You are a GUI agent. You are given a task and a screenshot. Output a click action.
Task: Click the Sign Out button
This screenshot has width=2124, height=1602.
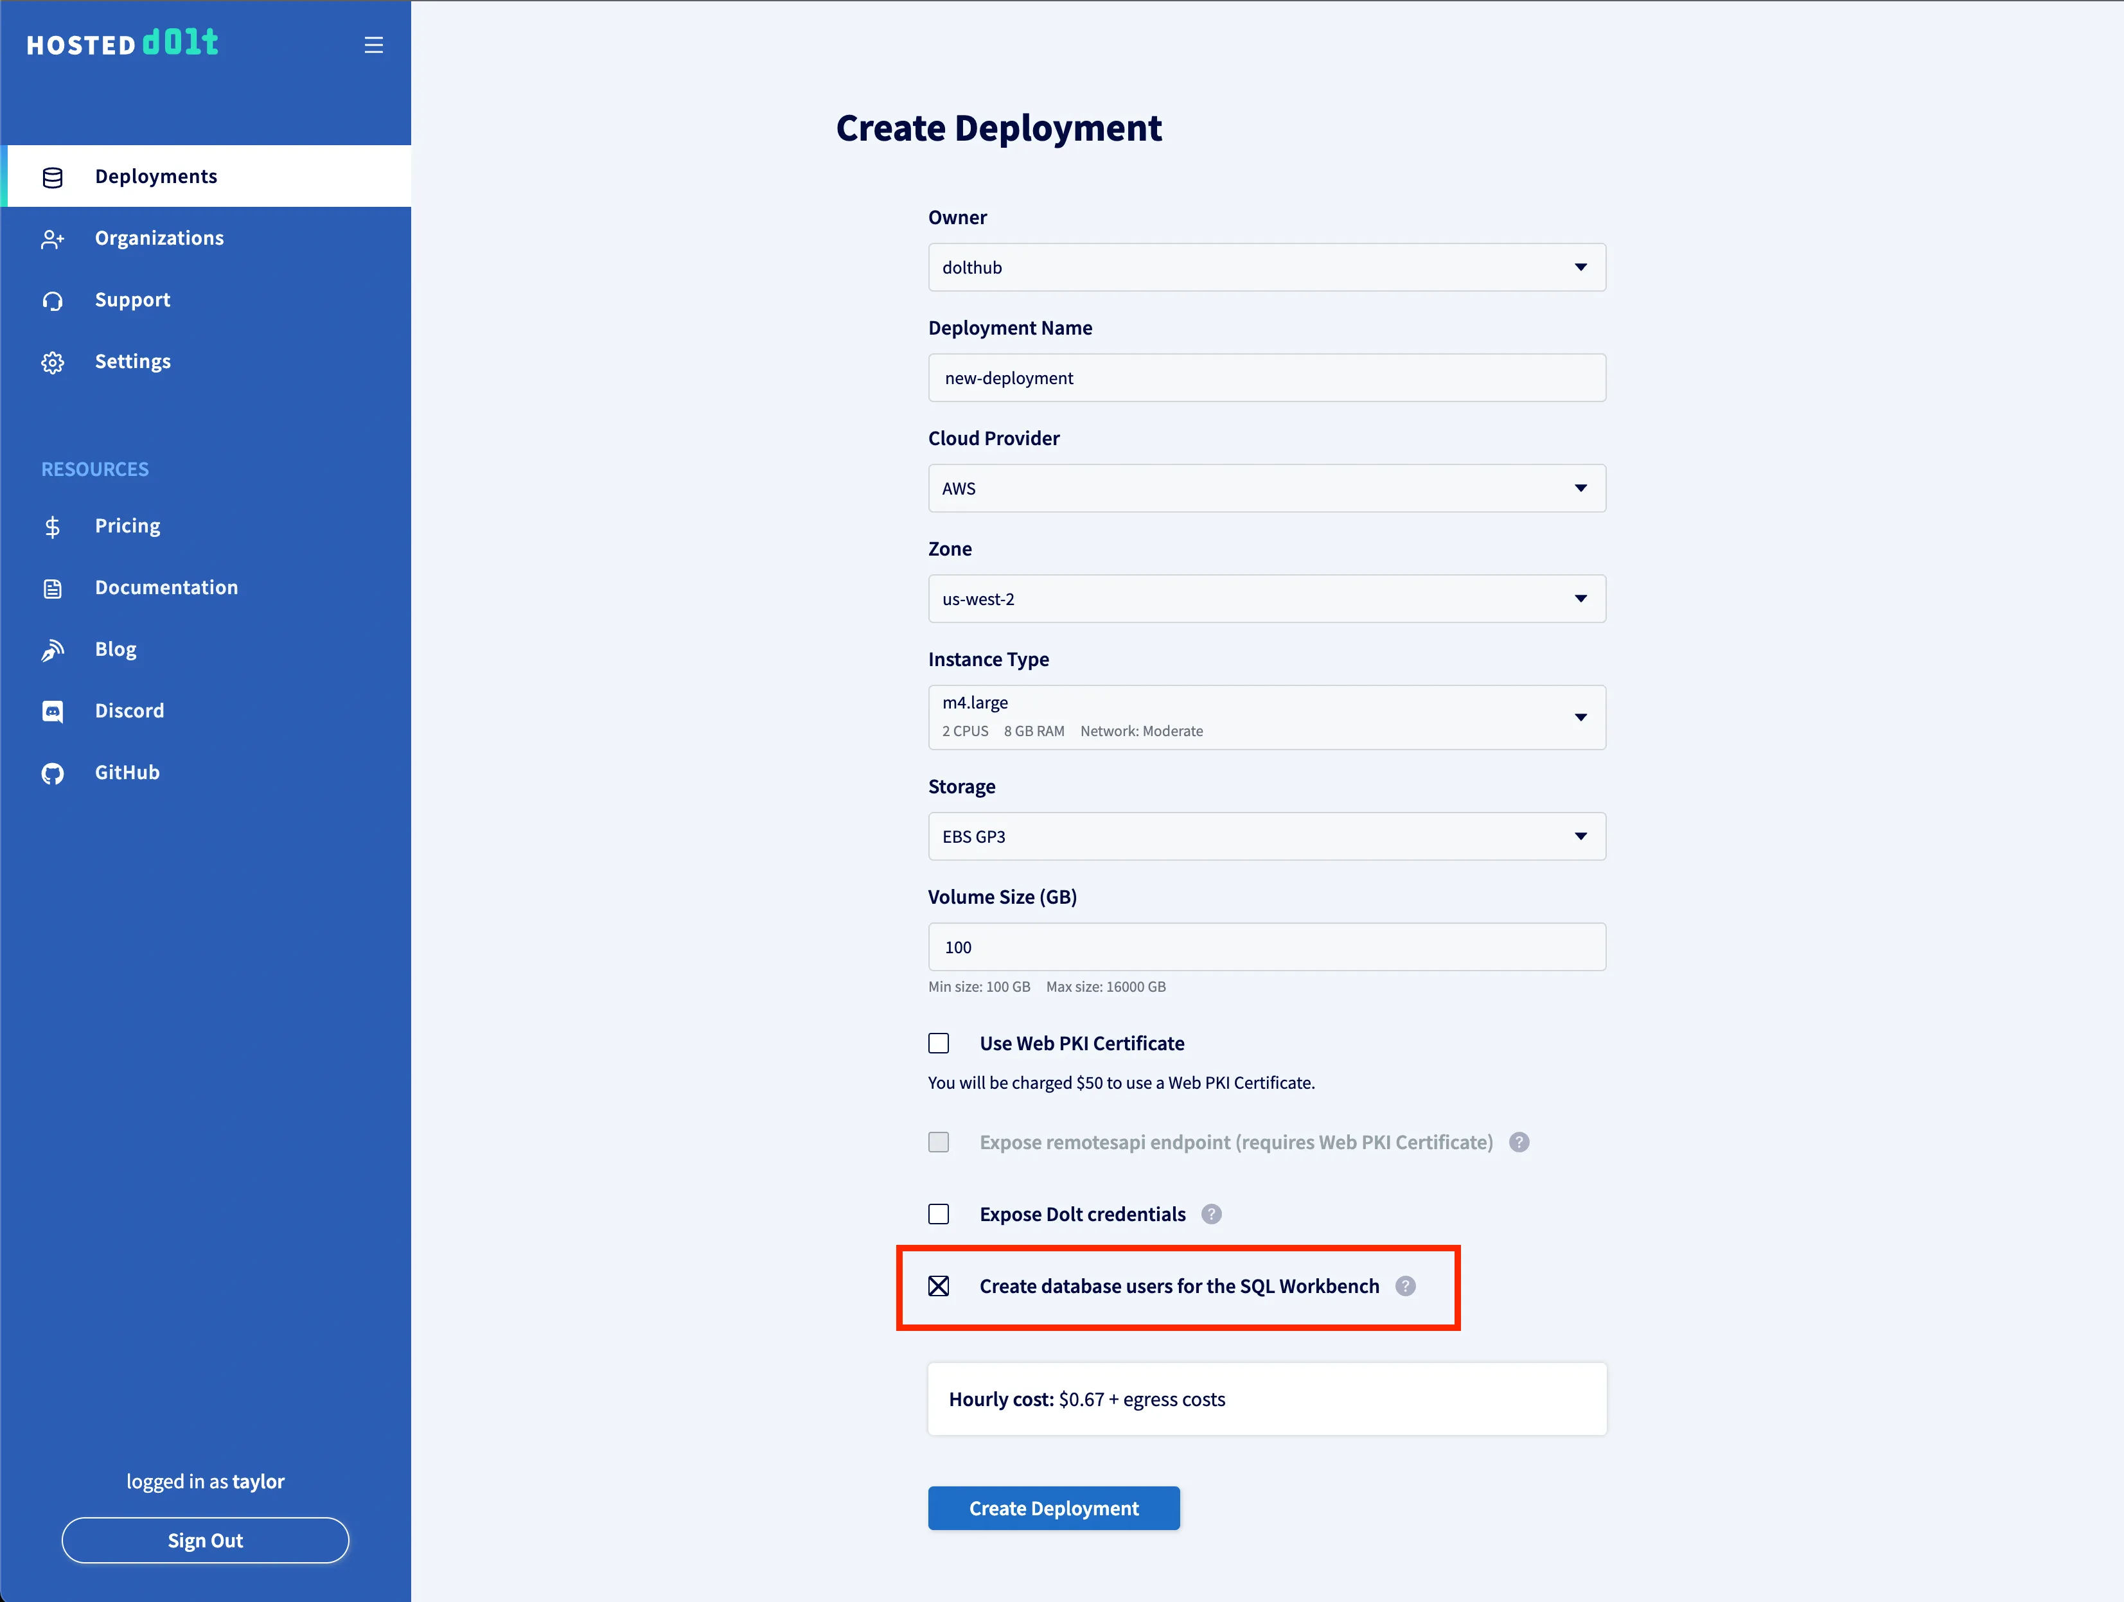(206, 1540)
